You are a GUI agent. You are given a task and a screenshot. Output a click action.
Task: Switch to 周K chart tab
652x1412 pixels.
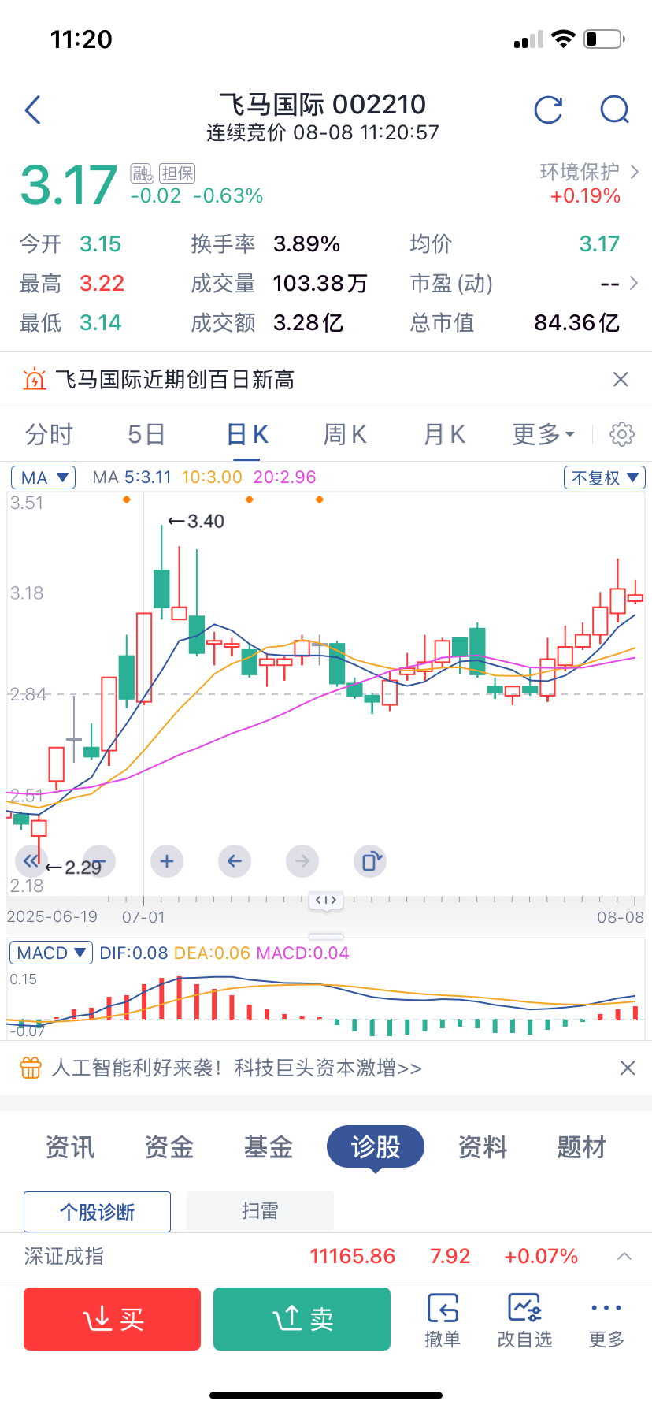(345, 434)
